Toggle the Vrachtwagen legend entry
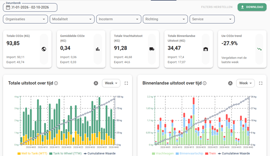 click(x=163, y=153)
